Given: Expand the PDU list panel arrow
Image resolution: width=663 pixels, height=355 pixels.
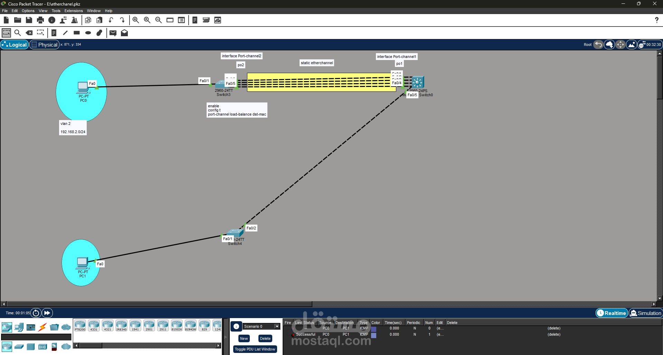Looking at the screenshot, I should (x=226, y=336).
